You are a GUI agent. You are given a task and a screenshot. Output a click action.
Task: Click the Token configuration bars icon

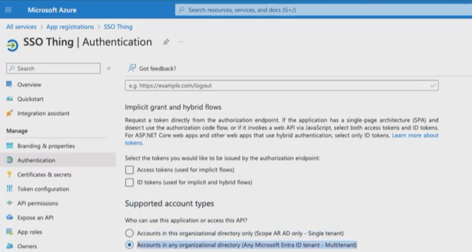click(x=10, y=189)
